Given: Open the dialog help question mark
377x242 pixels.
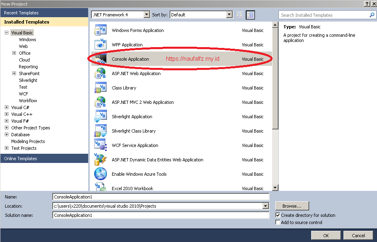Looking at the screenshot, I should point(367,4).
